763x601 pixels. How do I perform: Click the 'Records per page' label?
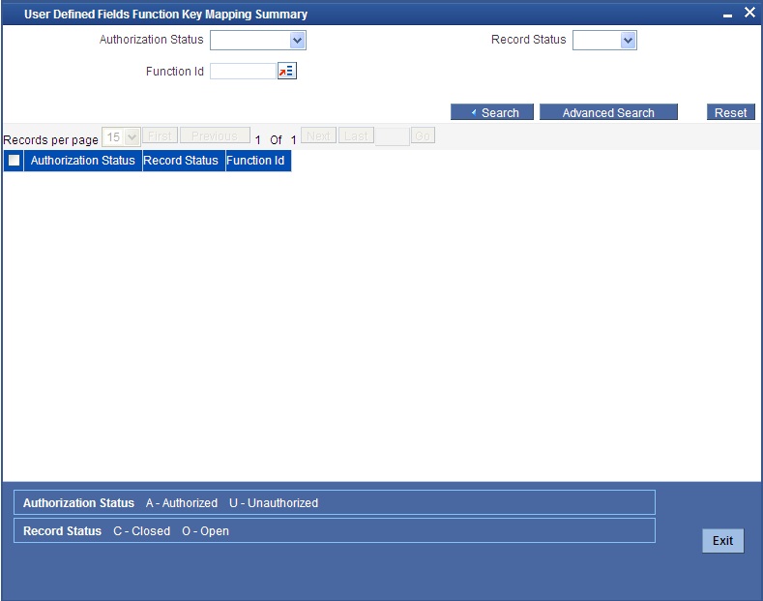[50, 140]
